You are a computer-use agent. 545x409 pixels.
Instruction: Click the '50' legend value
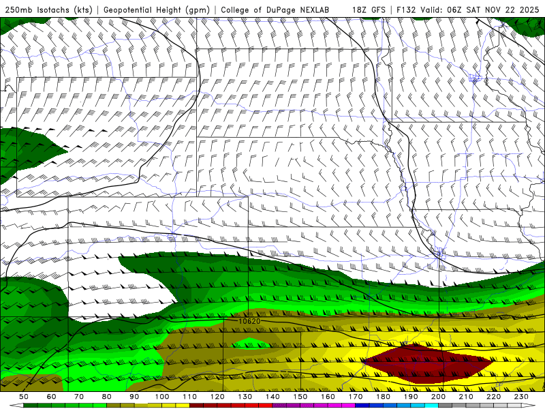coord(24,397)
